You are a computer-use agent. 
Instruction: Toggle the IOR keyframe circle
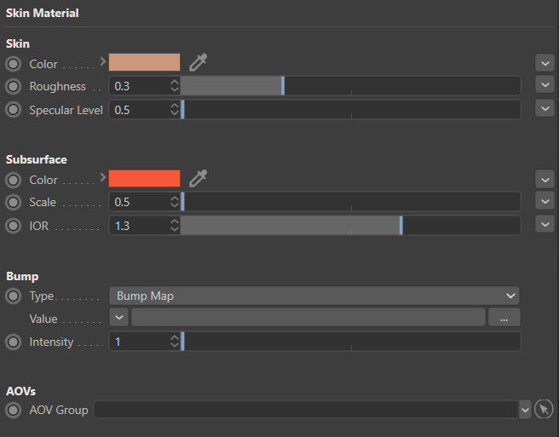tap(13, 226)
